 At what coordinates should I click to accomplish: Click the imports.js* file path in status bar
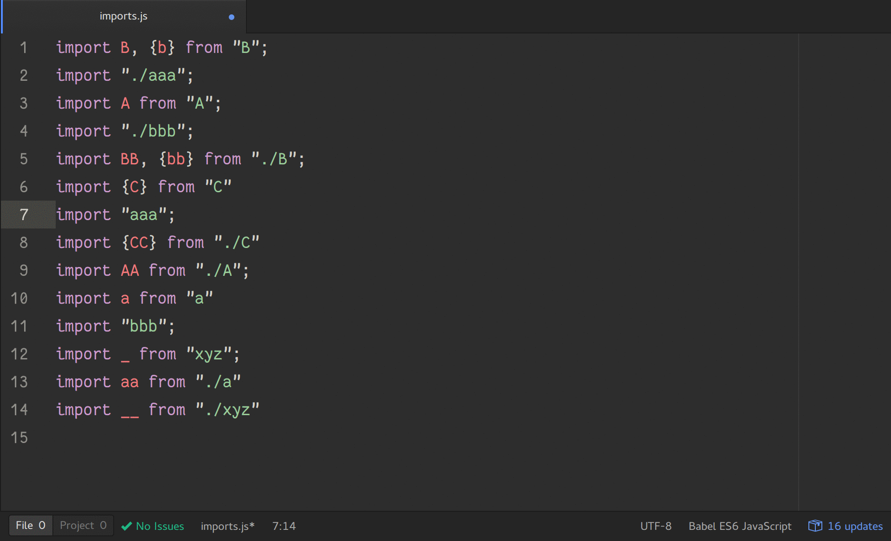[x=227, y=526]
